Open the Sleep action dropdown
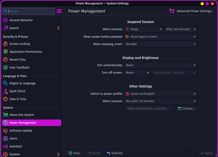 click(x=144, y=29)
